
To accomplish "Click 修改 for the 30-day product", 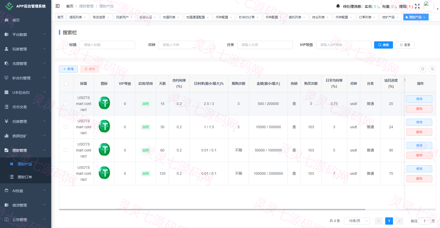I will pos(419,122).
